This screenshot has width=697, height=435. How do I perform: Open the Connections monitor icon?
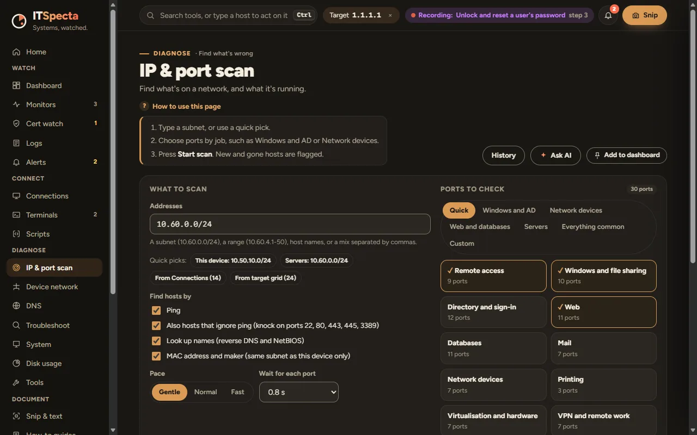16,196
